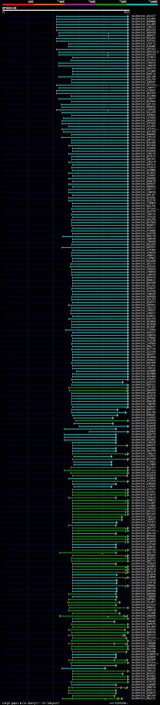
Task: Select the BP069140 query label
Action: [9, 8]
